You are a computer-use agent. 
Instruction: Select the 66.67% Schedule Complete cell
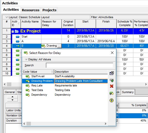pos(125,46)
